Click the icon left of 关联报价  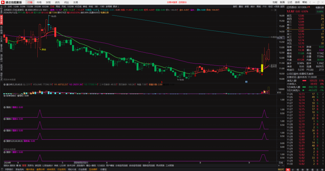(x=2, y=169)
